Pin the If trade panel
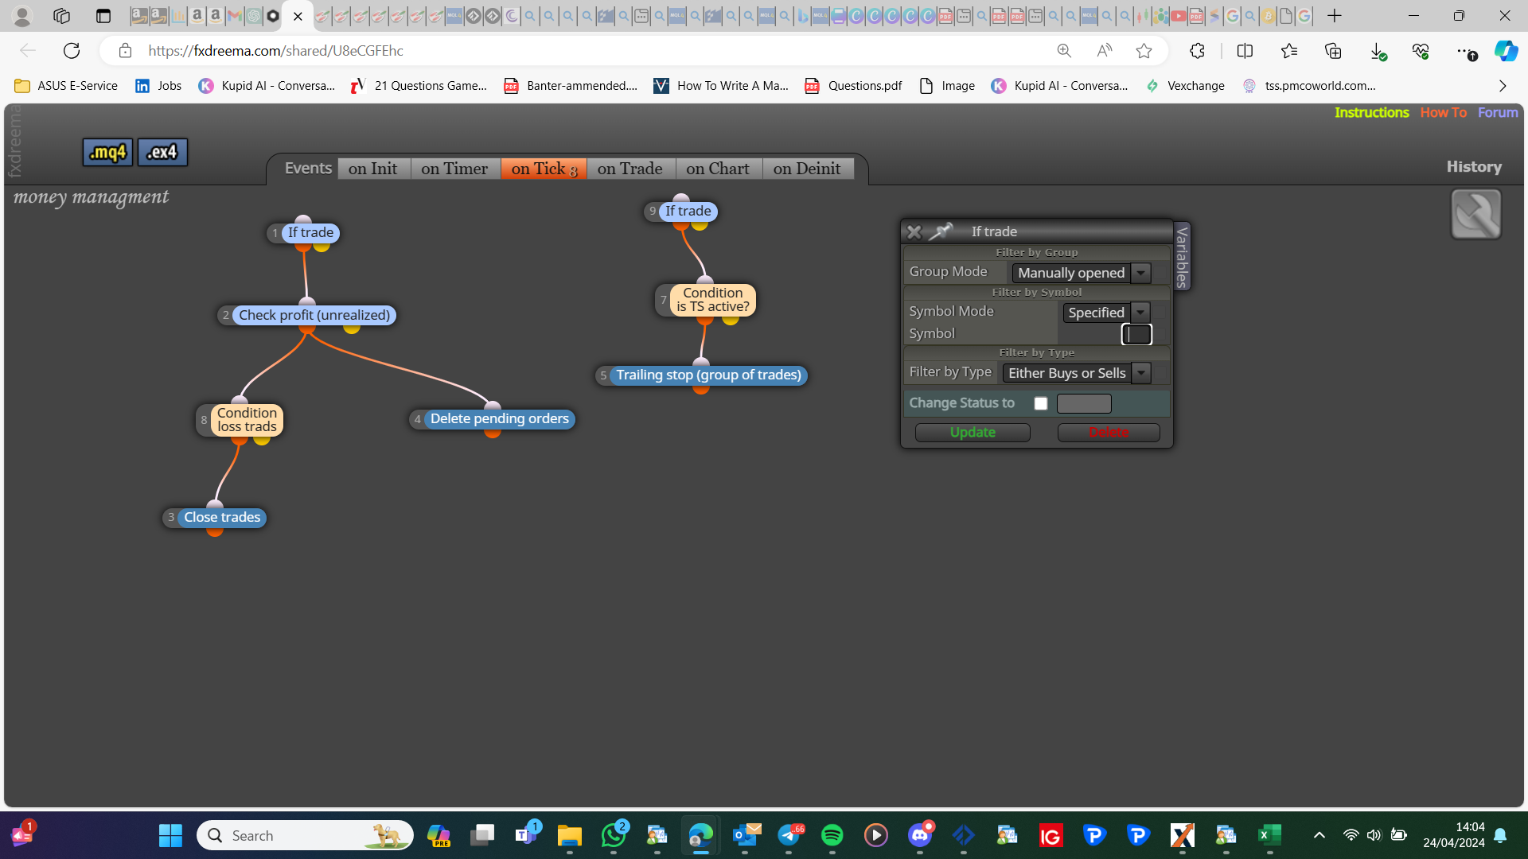 coord(941,231)
